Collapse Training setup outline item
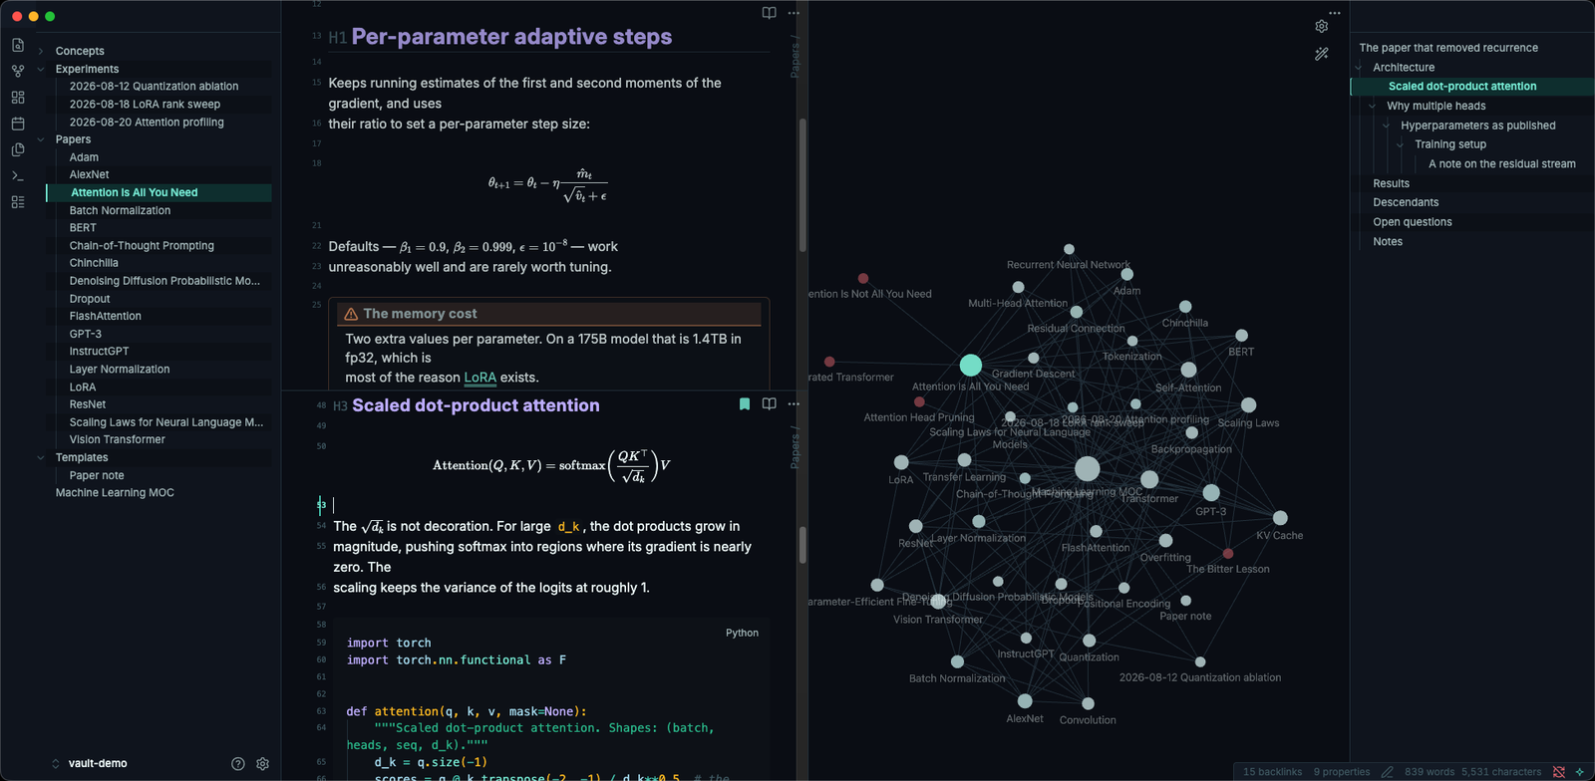This screenshot has height=781, width=1595. point(1400,144)
